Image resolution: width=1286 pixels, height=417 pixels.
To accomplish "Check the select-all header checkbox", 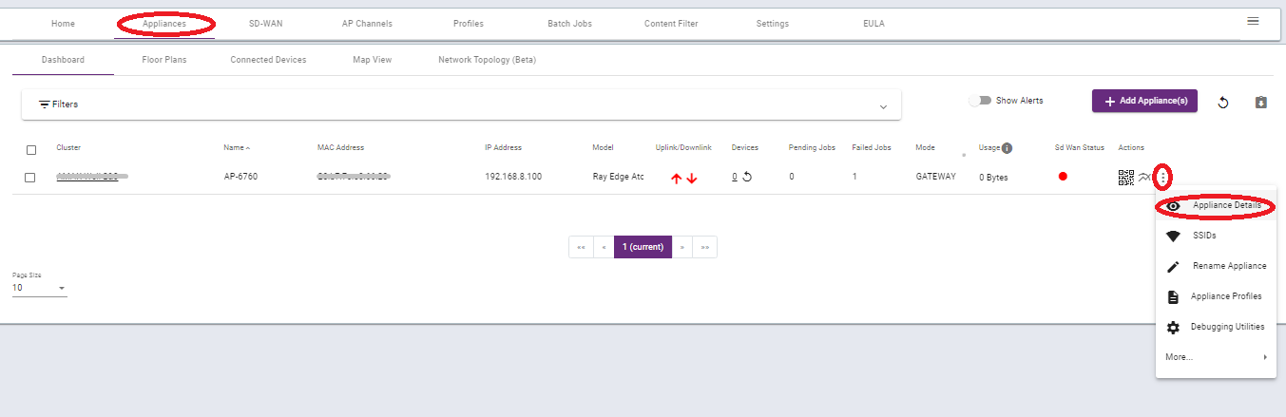I will 31,150.
